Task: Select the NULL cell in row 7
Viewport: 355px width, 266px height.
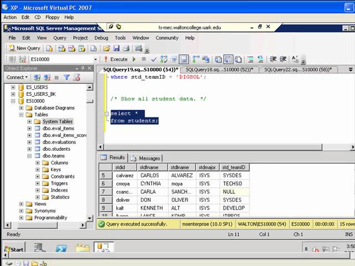Action: point(234,192)
